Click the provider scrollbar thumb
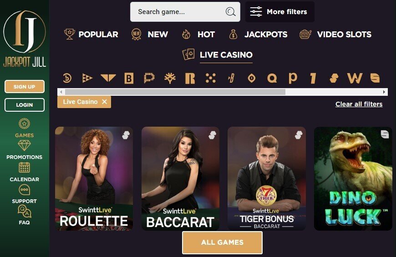The height and width of the screenshot is (257, 396). (175, 92)
